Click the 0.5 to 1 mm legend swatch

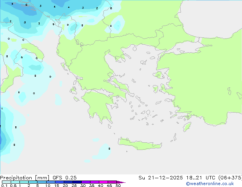[x=15, y=182]
